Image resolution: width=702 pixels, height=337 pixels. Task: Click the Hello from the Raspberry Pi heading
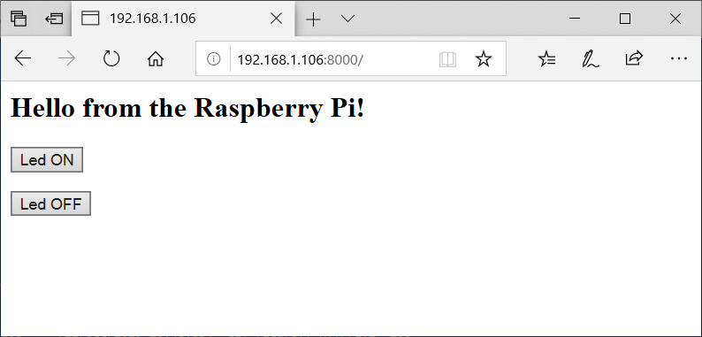[187, 109]
